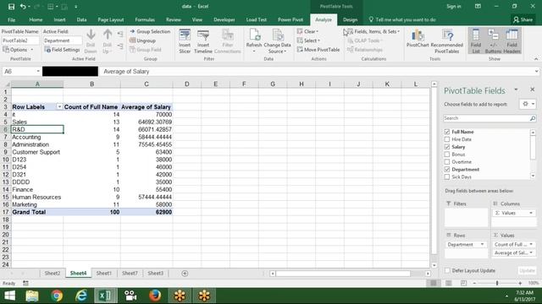Adjust the zoom slider handle
This screenshot has height=304, width=542.
[x=497, y=283]
